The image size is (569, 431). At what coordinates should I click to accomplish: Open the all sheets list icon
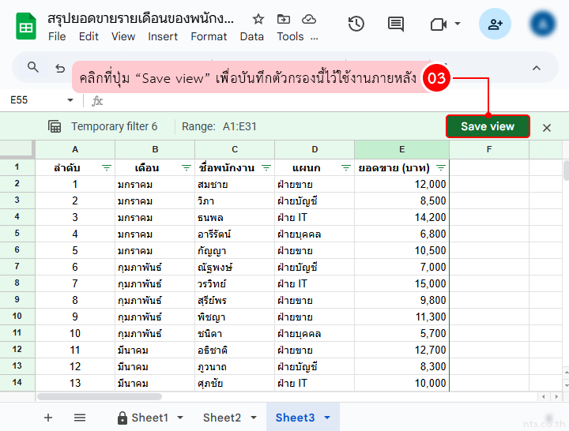pyautogui.click(x=80, y=418)
